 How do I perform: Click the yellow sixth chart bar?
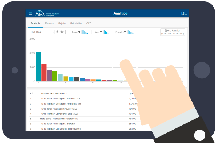pos(66,79)
